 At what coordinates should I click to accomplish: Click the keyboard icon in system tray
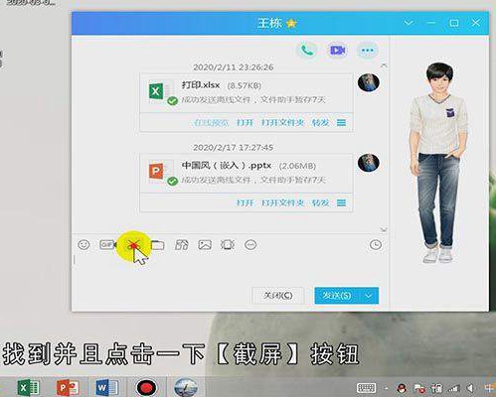coord(366,388)
